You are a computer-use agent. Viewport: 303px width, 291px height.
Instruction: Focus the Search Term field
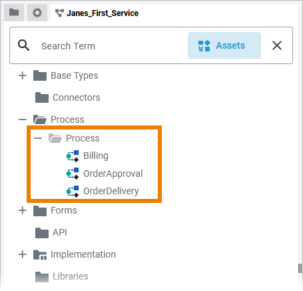coord(111,46)
